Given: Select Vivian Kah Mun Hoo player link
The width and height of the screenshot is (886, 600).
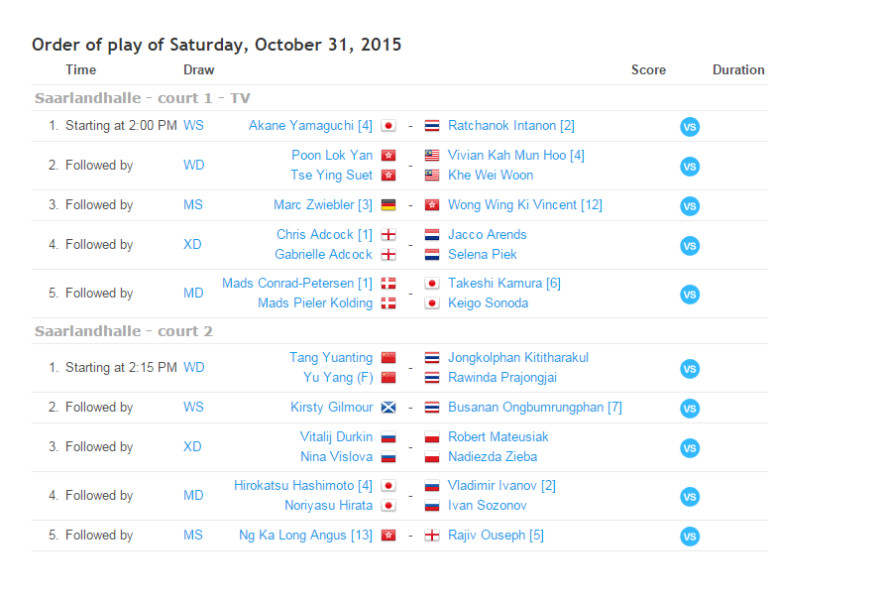Looking at the screenshot, I should (x=515, y=156).
